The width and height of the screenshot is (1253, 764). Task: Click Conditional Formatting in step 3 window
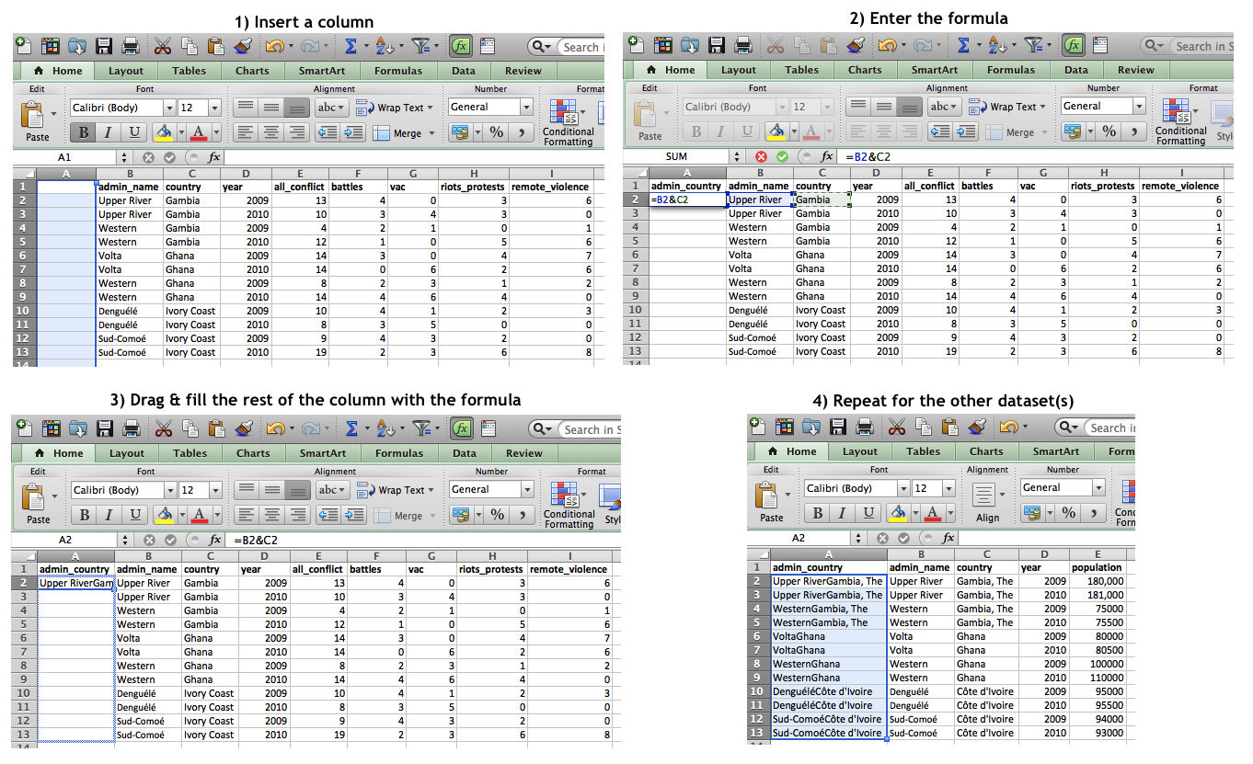(x=569, y=505)
